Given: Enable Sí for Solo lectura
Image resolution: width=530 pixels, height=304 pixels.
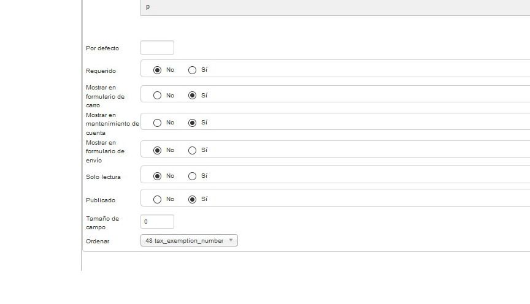Looking at the screenshot, I should point(193,176).
